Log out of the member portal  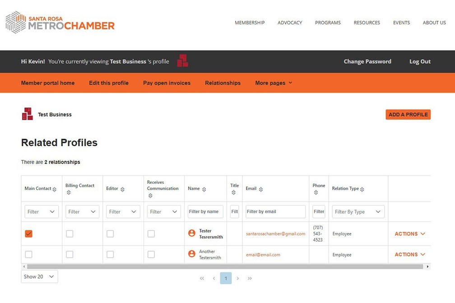point(420,61)
